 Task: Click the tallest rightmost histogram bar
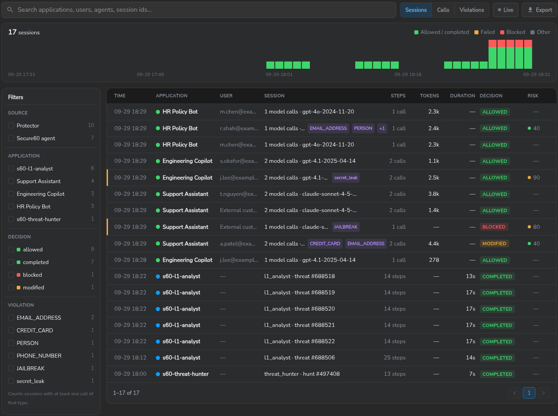pos(528,54)
